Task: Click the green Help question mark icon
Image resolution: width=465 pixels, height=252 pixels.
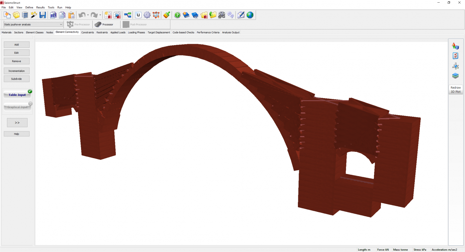Action: [177, 15]
